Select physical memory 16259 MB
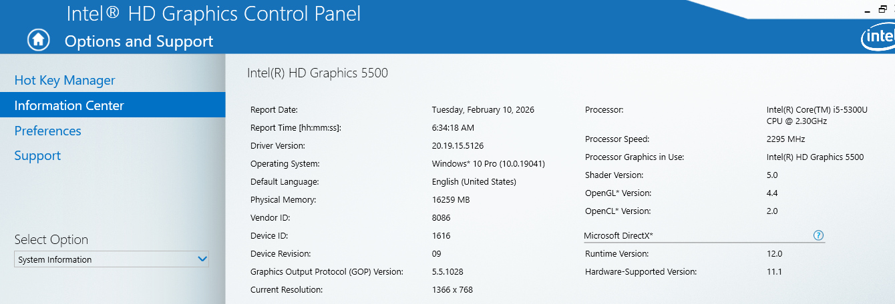The height and width of the screenshot is (304, 895). (x=451, y=200)
